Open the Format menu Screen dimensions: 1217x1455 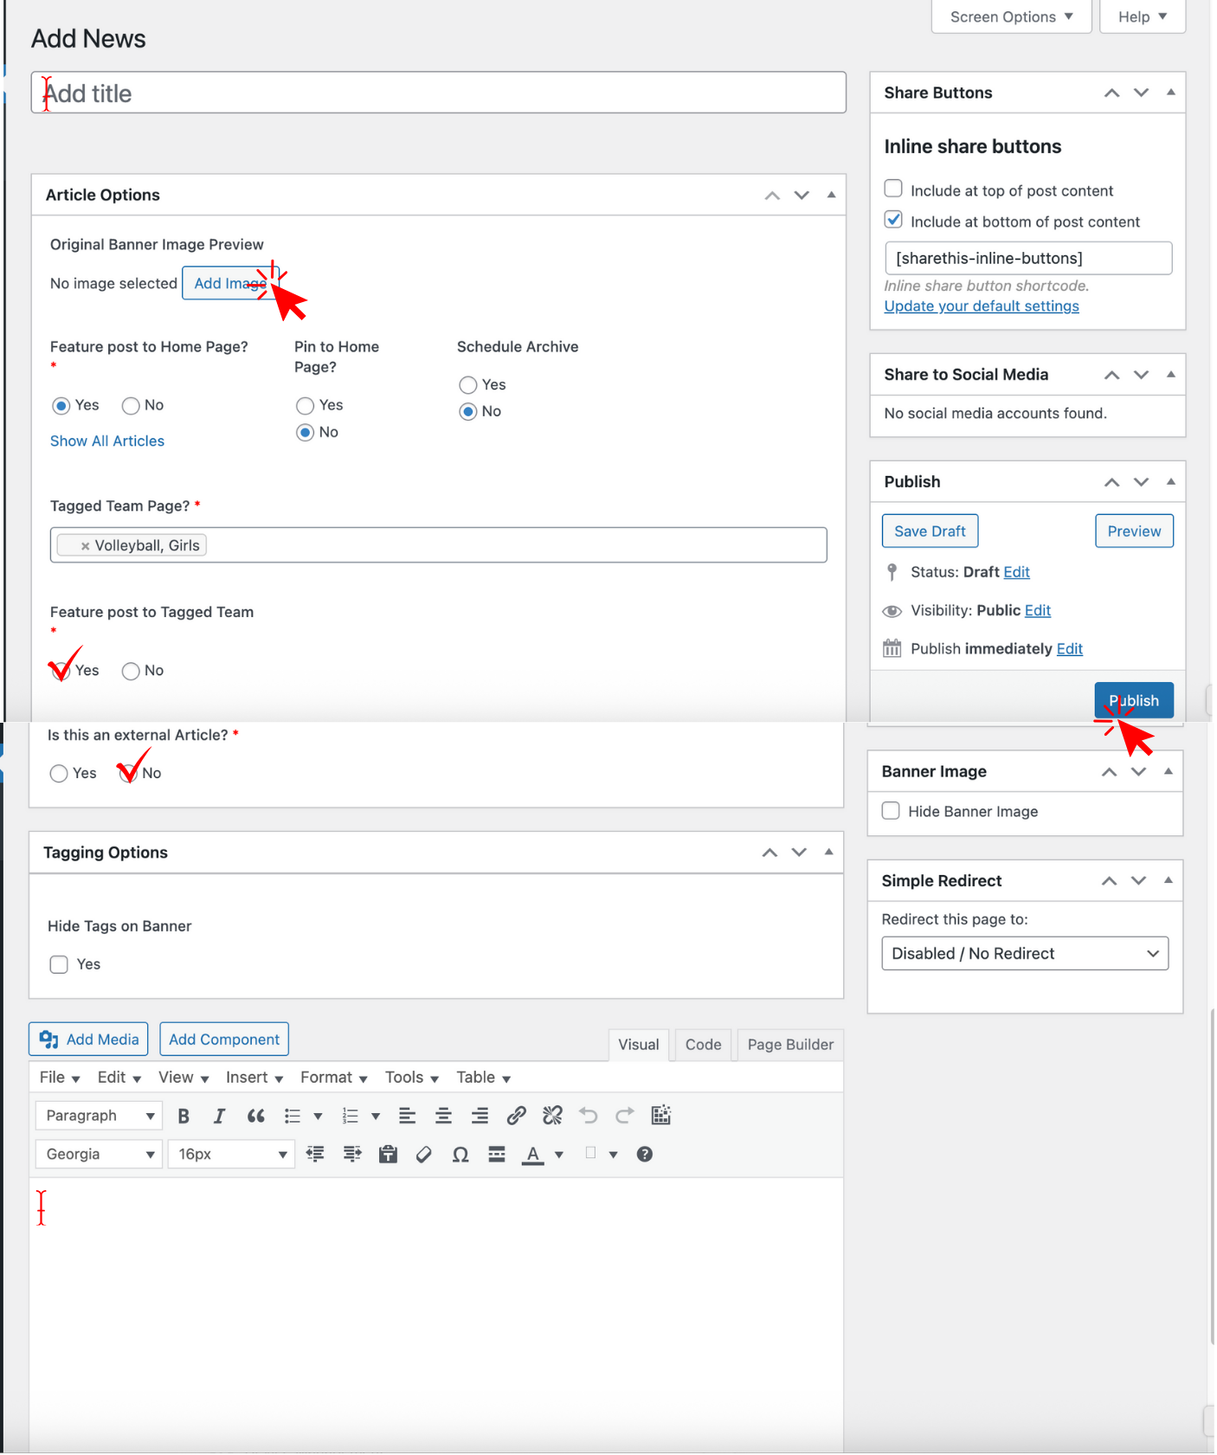coord(333,1078)
